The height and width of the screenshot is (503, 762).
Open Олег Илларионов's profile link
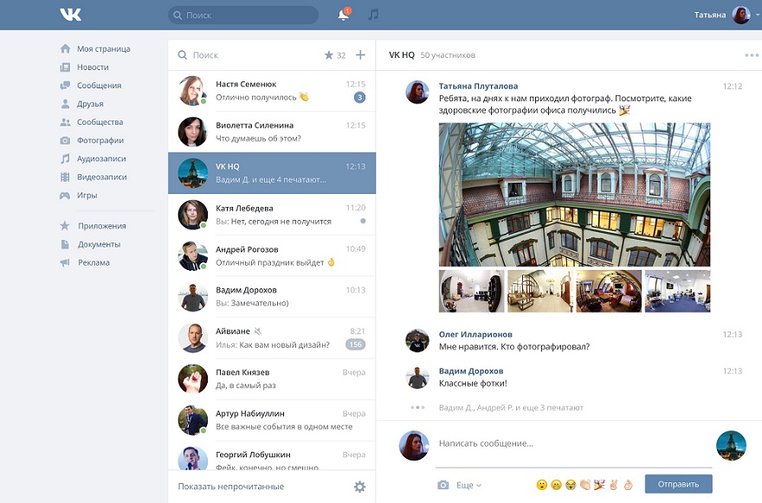coord(475,334)
